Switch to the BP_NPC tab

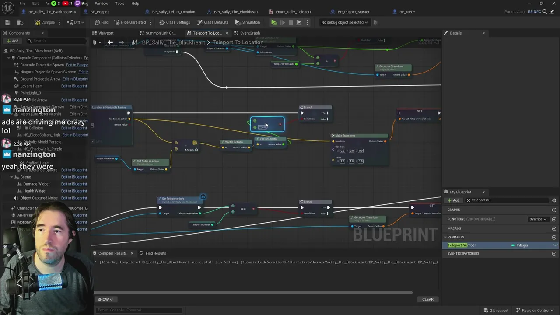point(407,12)
